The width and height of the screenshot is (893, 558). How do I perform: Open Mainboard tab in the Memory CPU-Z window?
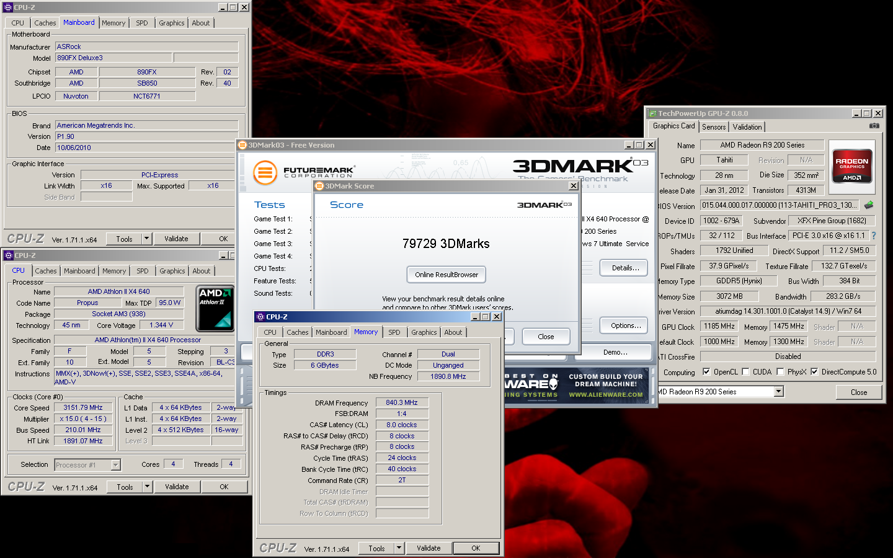pyautogui.click(x=331, y=332)
